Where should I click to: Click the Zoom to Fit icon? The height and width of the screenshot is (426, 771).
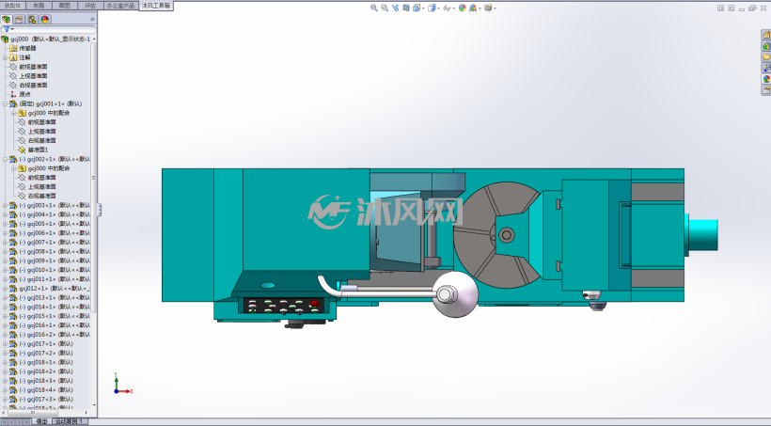[373, 8]
